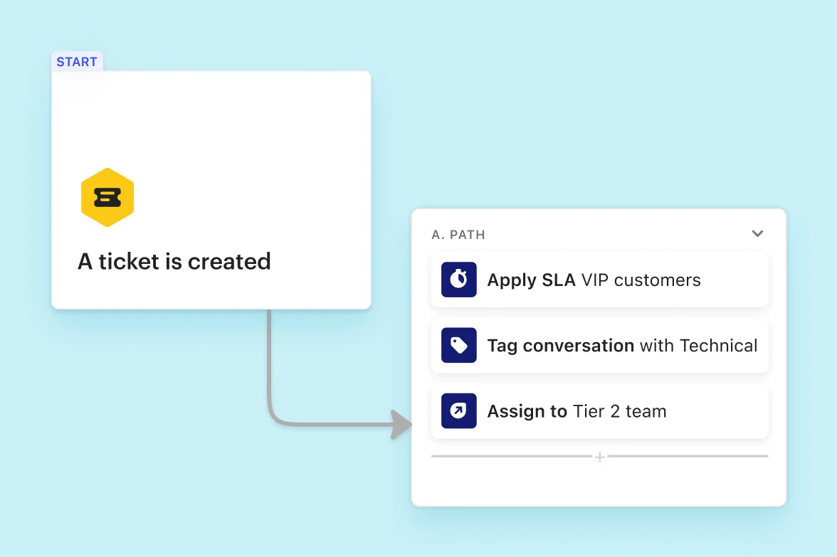Add a step with the plus icon

click(x=599, y=457)
